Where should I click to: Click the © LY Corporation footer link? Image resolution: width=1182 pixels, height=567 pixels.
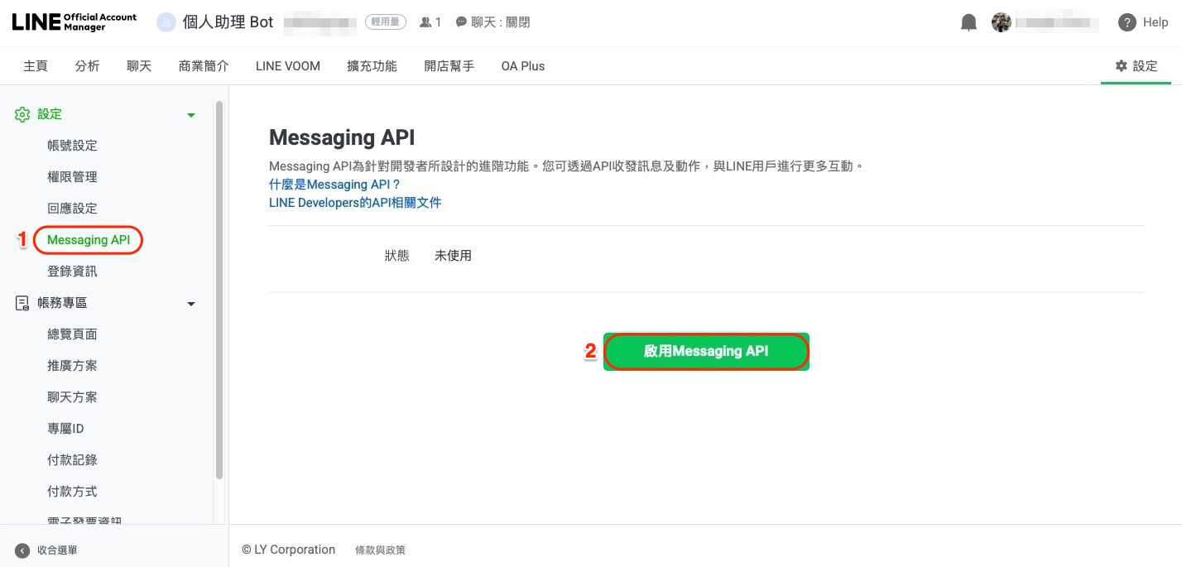pos(289,550)
